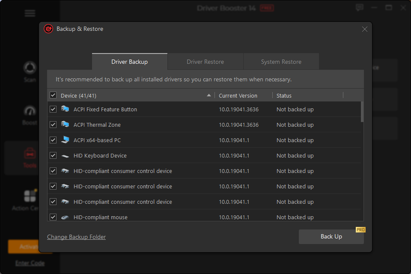Select the HID-compliant mouse name
This screenshot has height=274, width=411.
tap(100, 217)
